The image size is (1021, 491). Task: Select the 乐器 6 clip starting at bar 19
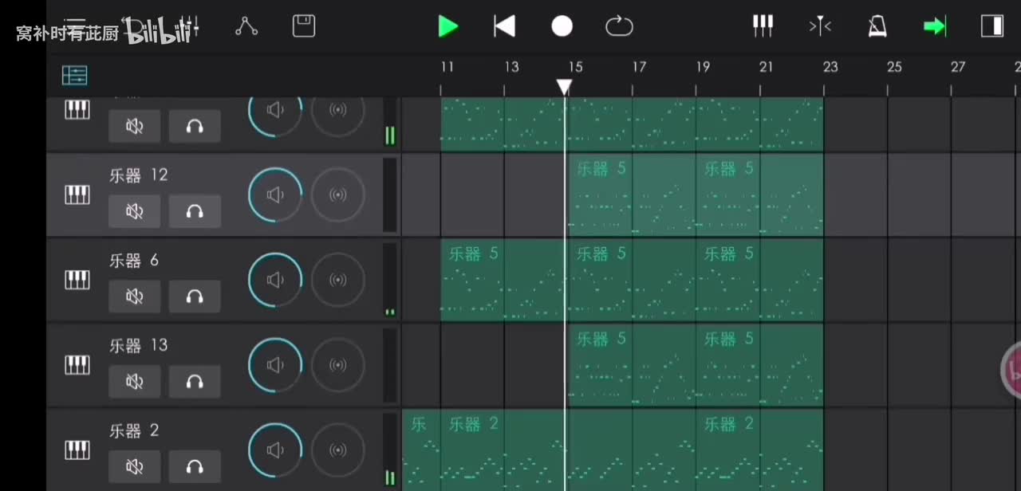[759, 280]
